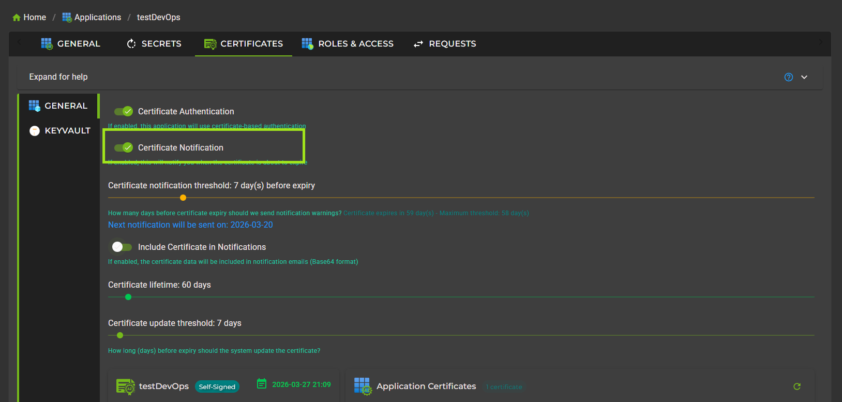Image resolution: width=842 pixels, height=402 pixels.
Task: Open the ROLES & ACCESS tab
Action: (x=348, y=44)
